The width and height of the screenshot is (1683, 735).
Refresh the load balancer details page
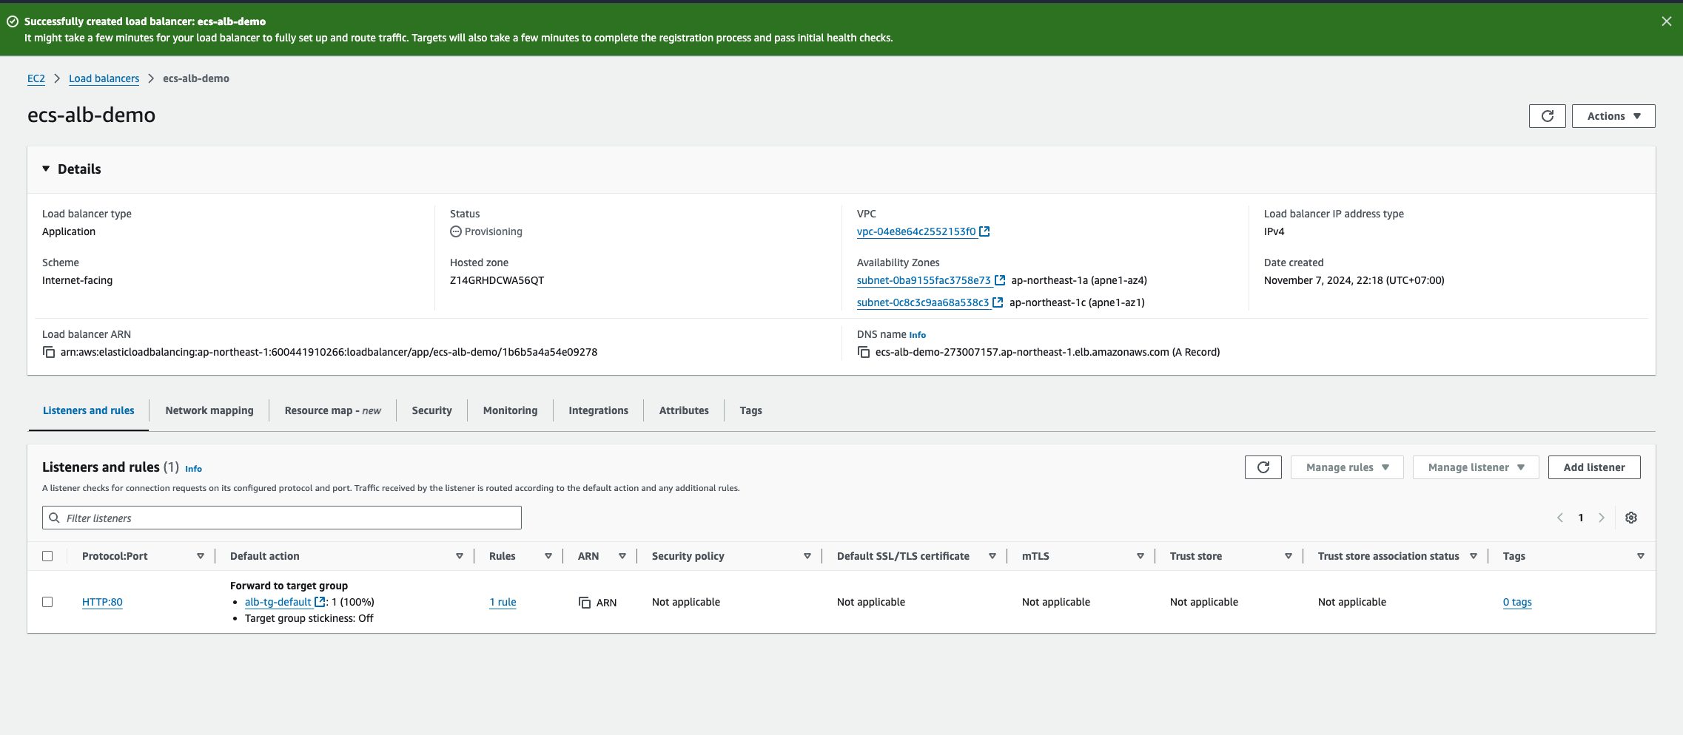(x=1547, y=116)
